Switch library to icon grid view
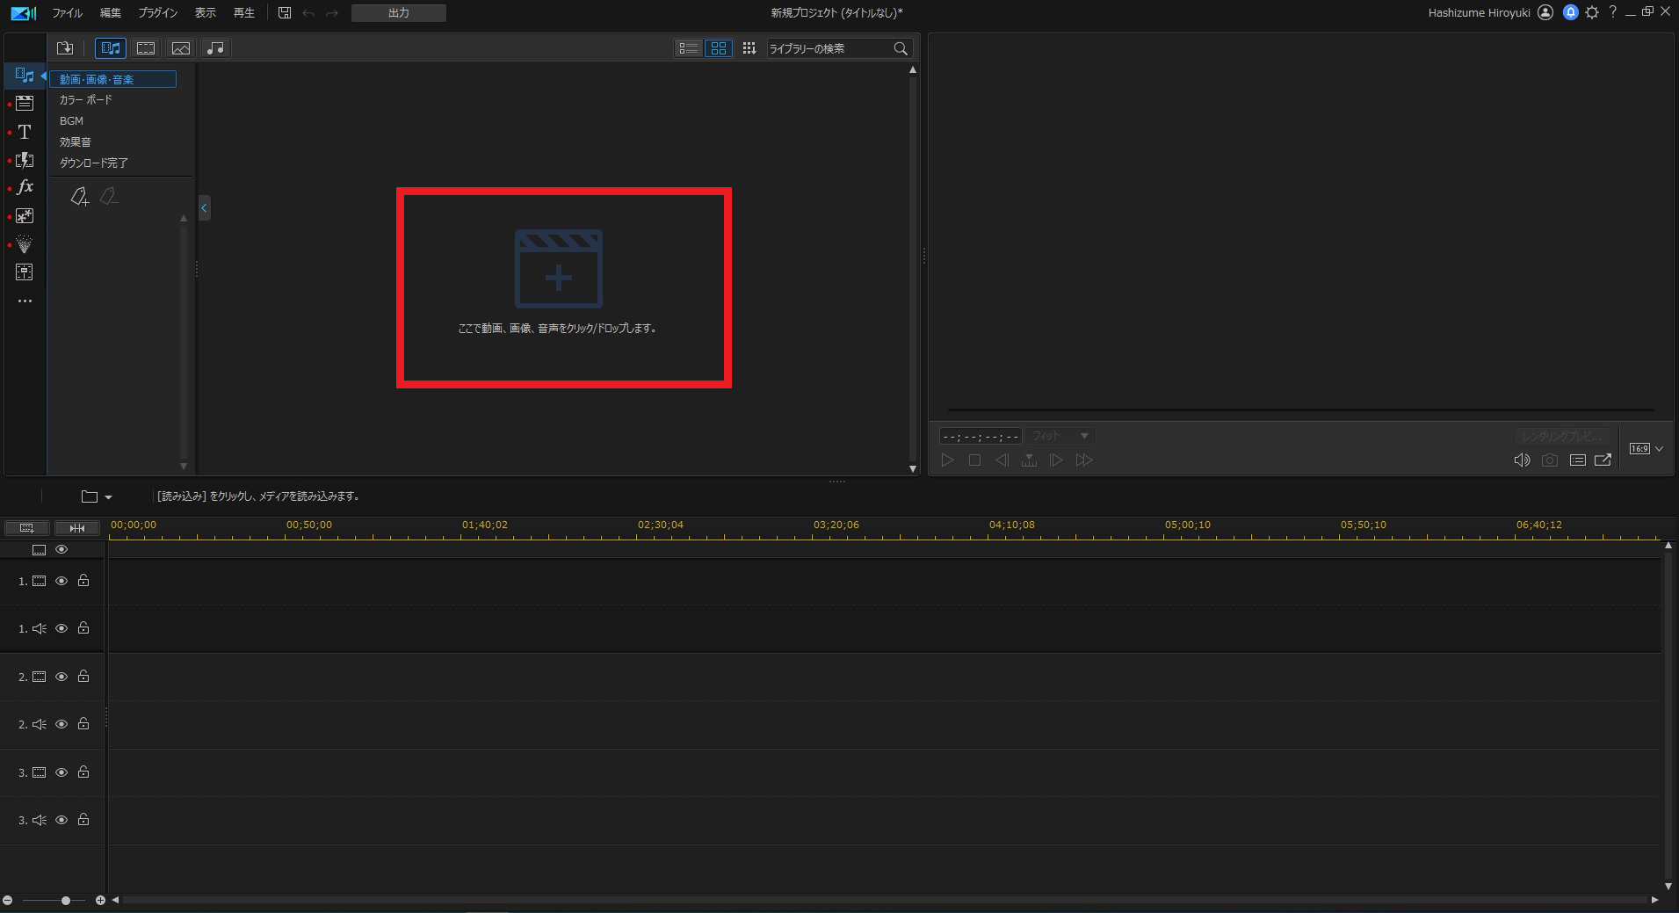Image resolution: width=1679 pixels, height=913 pixels. pyautogui.click(x=719, y=48)
